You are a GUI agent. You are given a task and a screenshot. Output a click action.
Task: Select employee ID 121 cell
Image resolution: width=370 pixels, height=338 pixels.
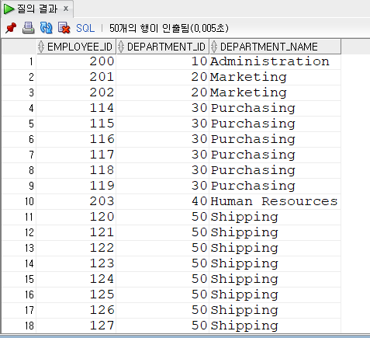[x=76, y=232]
